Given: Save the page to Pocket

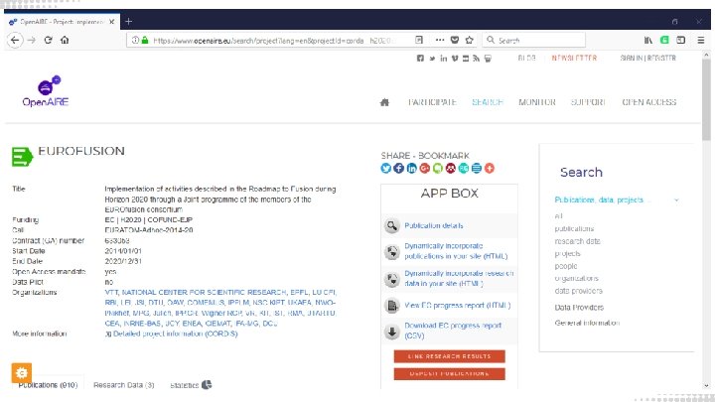Looking at the screenshot, I should tap(455, 40).
